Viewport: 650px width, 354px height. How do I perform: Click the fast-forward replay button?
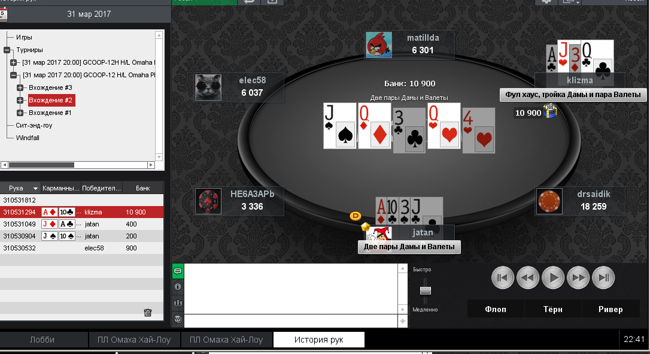[x=578, y=278]
